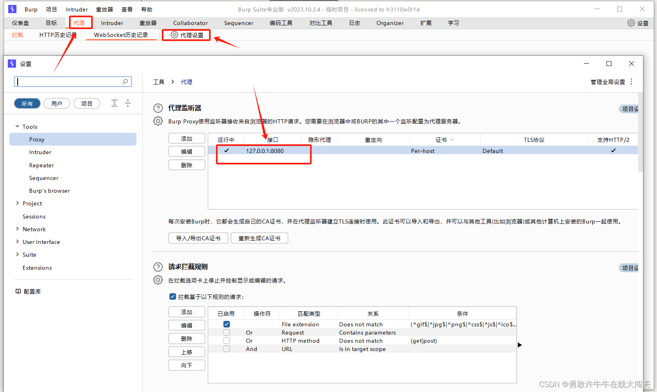Image resolution: width=657 pixels, height=392 pixels.
Task: Open gear options for 请求拦截规则 section
Action: click(x=158, y=280)
